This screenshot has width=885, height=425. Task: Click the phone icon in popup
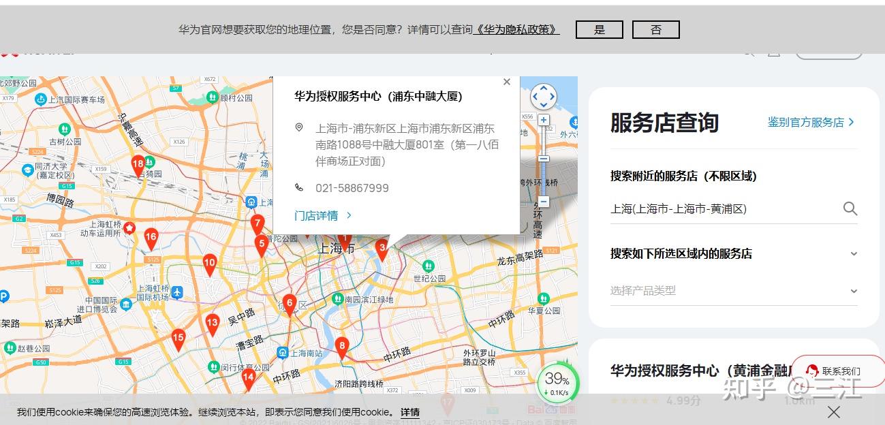[299, 187]
